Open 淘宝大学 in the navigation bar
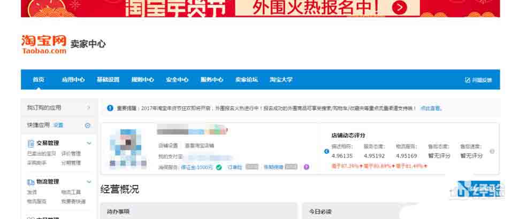The height and width of the screenshot is (219, 511). coord(281,80)
